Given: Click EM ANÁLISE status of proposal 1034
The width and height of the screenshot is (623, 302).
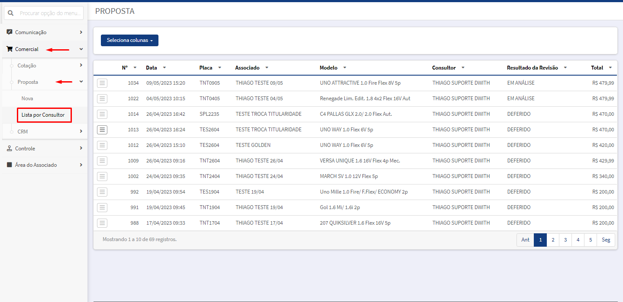Looking at the screenshot, I should point(521,83).
